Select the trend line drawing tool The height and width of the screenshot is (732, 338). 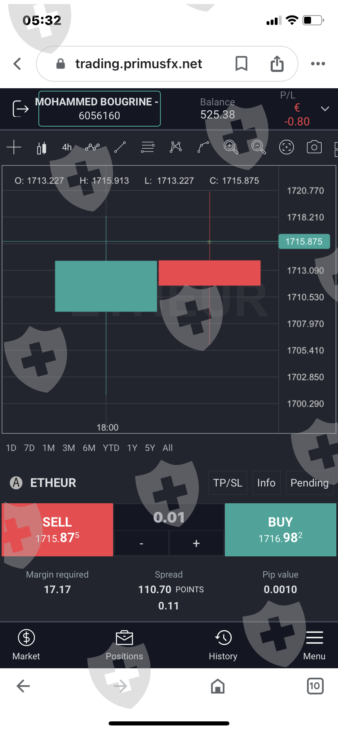(120, 147)
